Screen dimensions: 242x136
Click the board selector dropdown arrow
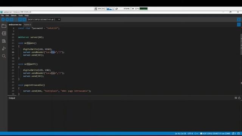[59, 20]
